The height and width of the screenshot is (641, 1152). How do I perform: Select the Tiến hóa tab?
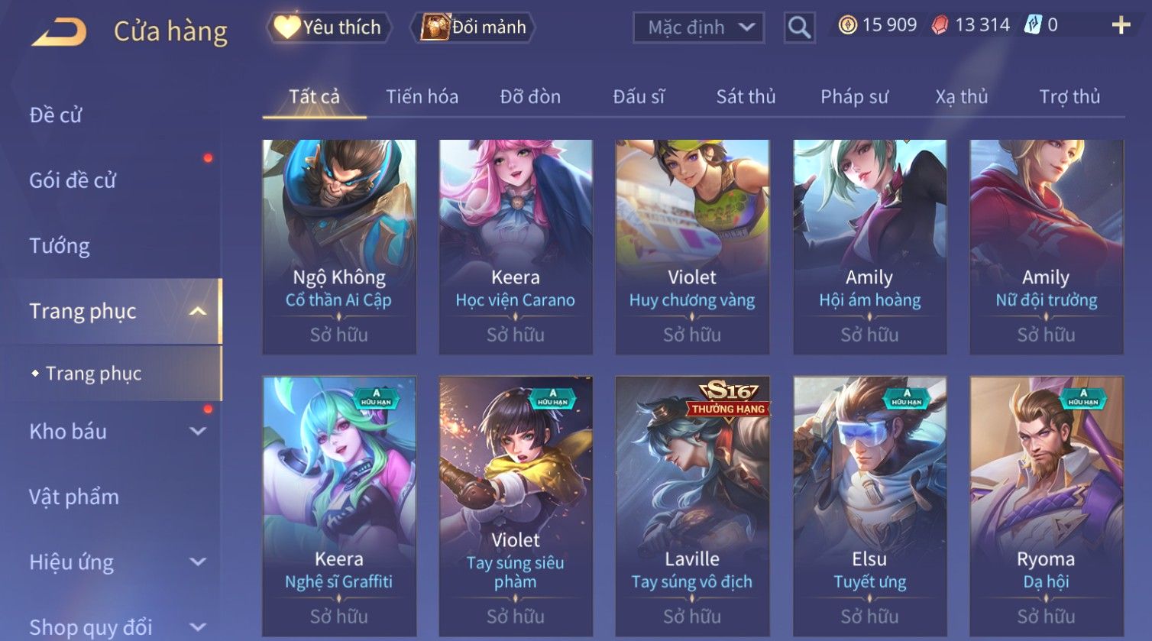point(422,97)
